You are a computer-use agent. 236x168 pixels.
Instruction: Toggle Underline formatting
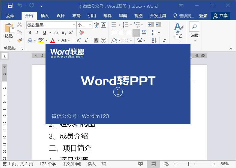pos(45,32)
